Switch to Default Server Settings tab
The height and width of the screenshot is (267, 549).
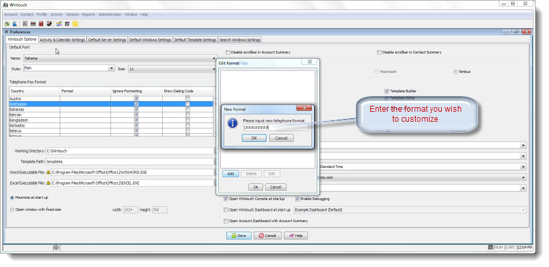(x=107, y=40)
